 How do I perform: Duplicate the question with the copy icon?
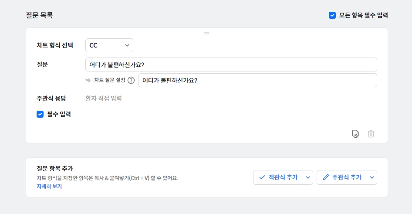(355, 134)
